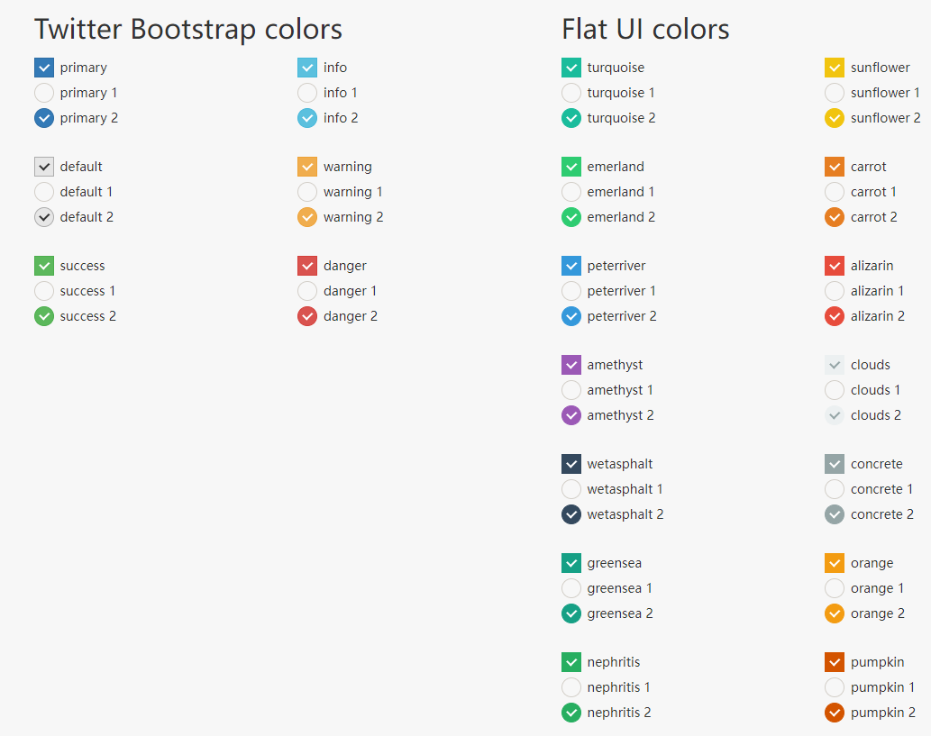Select the primary 2 radio button

[44, 118]
